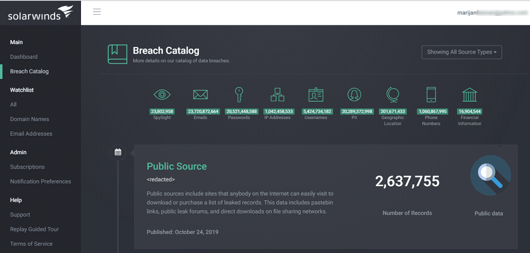The width and height of the screenshot is (530, 253).
Task: Click the SolarWinds logo
Action: tap(40, 13)
